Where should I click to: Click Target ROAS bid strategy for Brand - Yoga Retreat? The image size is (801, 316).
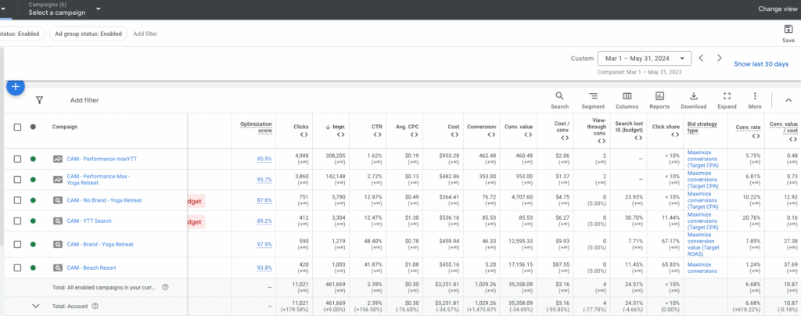(x=702, y=244)
